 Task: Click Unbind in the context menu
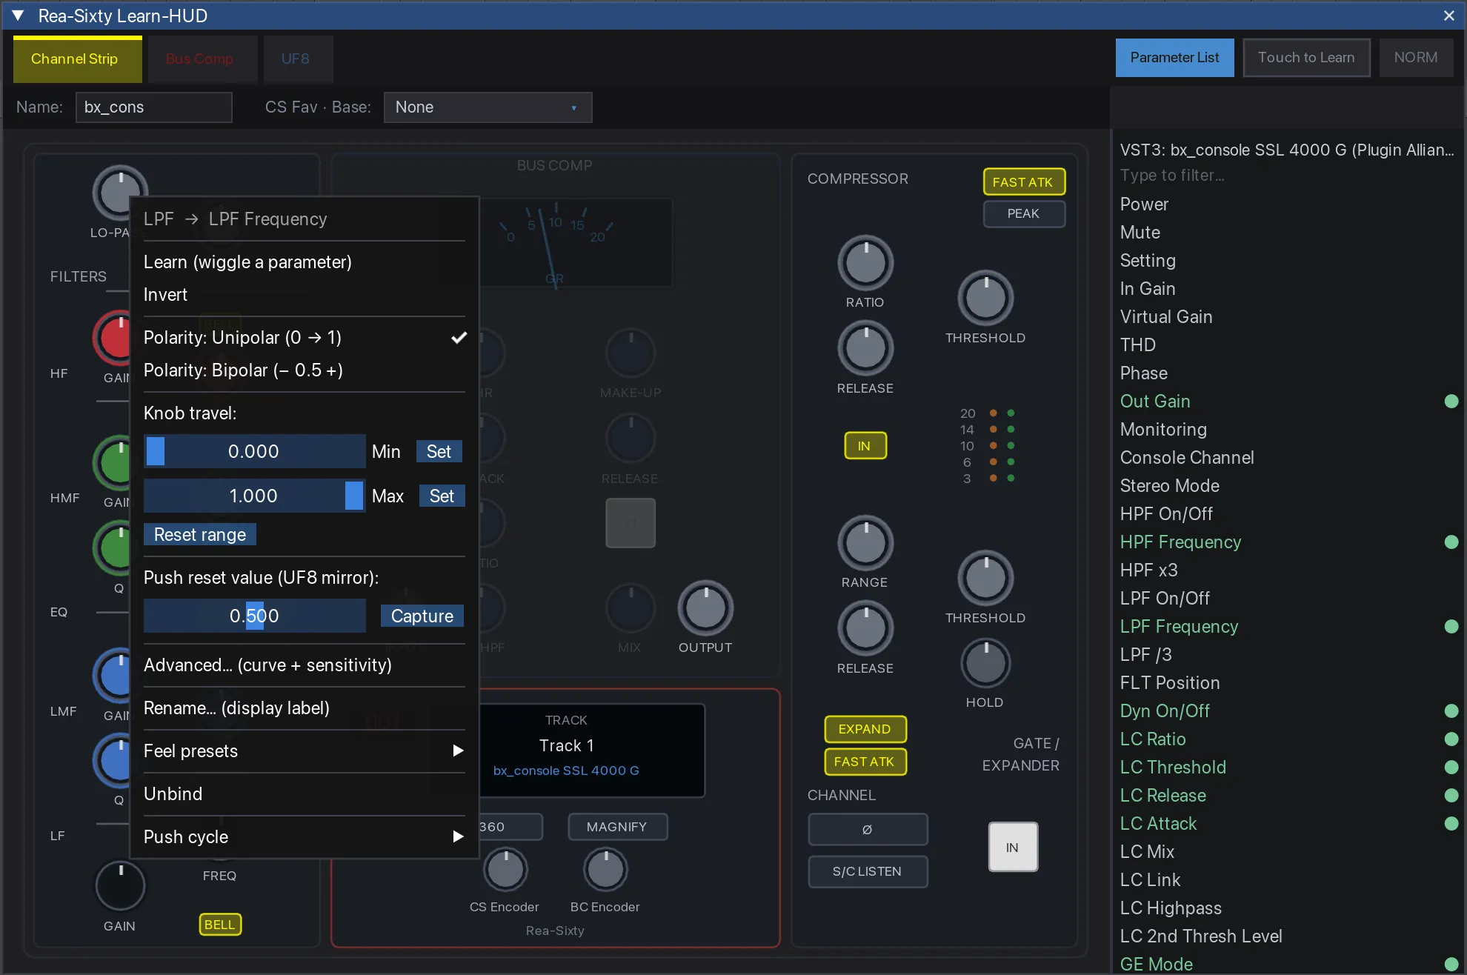point(304,794)
